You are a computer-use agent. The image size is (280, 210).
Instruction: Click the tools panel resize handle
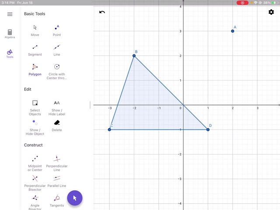coord(90,105)
